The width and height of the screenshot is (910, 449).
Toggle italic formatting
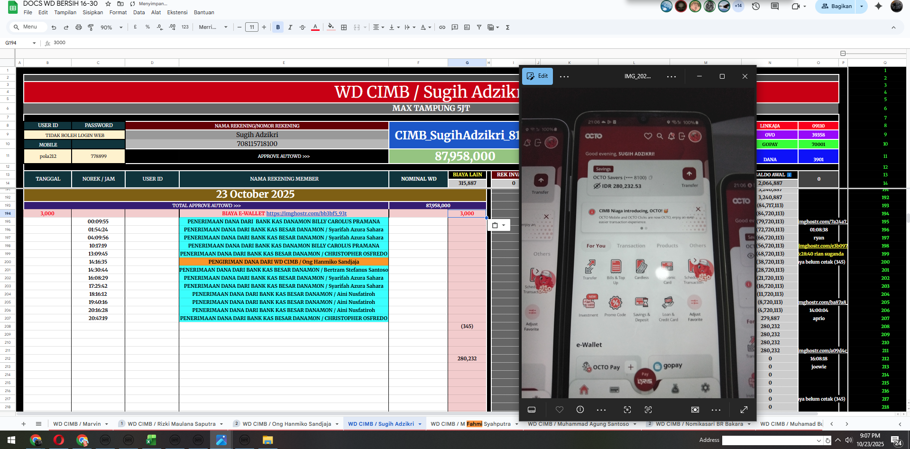tap(290, 27)
